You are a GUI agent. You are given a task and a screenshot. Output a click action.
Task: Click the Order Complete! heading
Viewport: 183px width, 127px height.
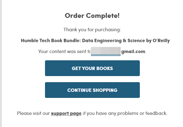92,16
